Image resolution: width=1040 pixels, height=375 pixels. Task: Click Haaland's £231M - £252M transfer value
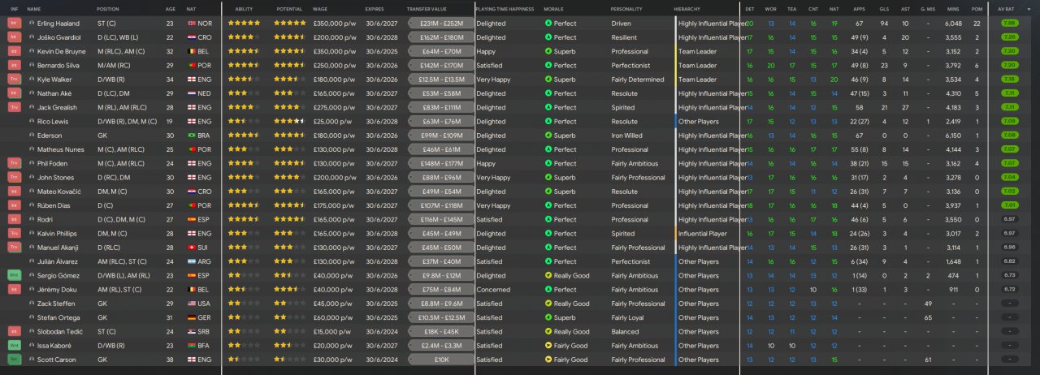click(x=441, y=24)
